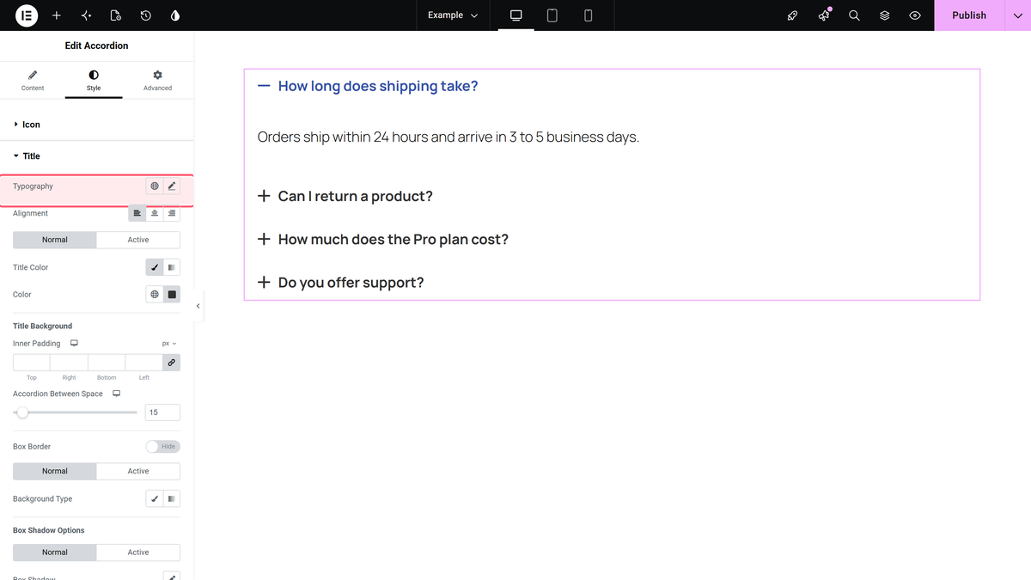Click the Right padding field
Screen dimensions: 1031x580
(x=69, y=363)
